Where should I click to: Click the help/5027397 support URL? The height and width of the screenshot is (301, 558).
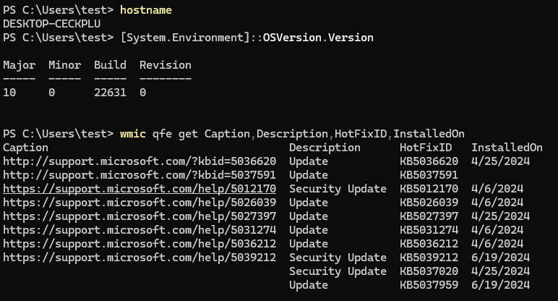click(x=139, y=216)
